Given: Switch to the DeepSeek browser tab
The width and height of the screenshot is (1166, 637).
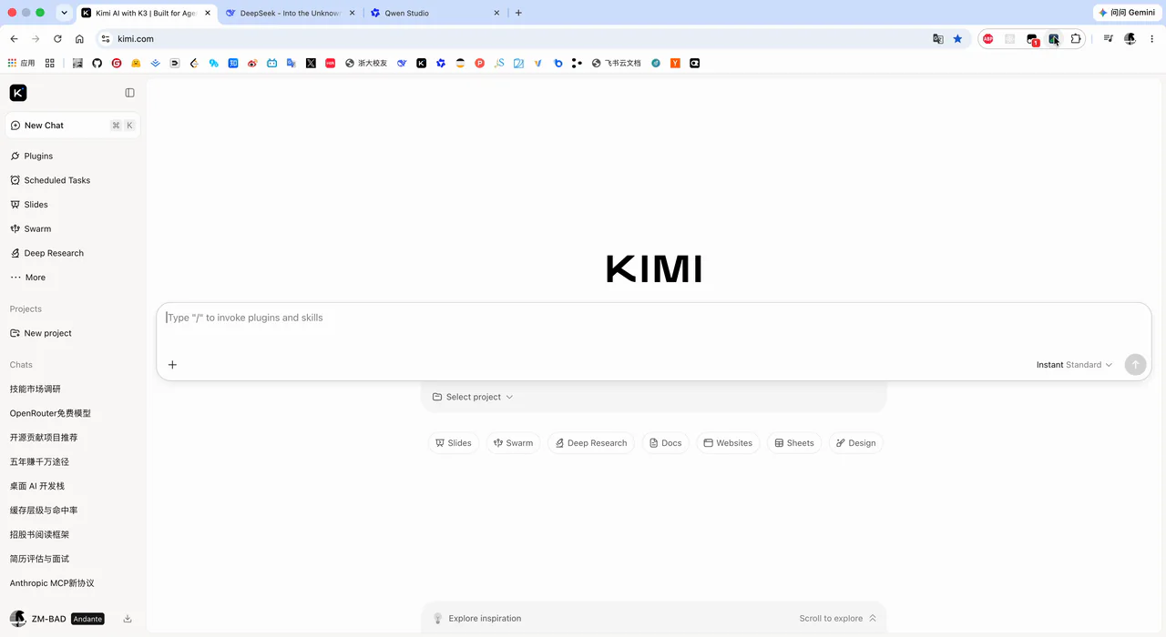Looking at the screenshot, I should pos(290,13).
